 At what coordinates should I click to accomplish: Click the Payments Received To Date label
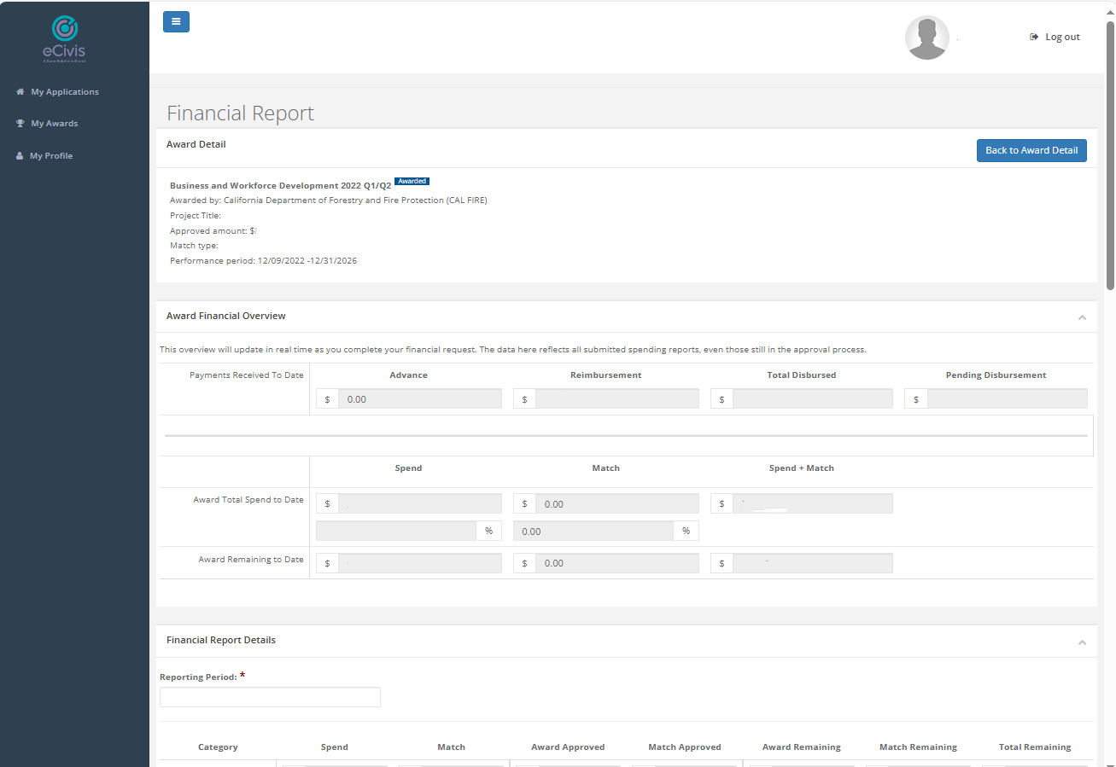247,375
